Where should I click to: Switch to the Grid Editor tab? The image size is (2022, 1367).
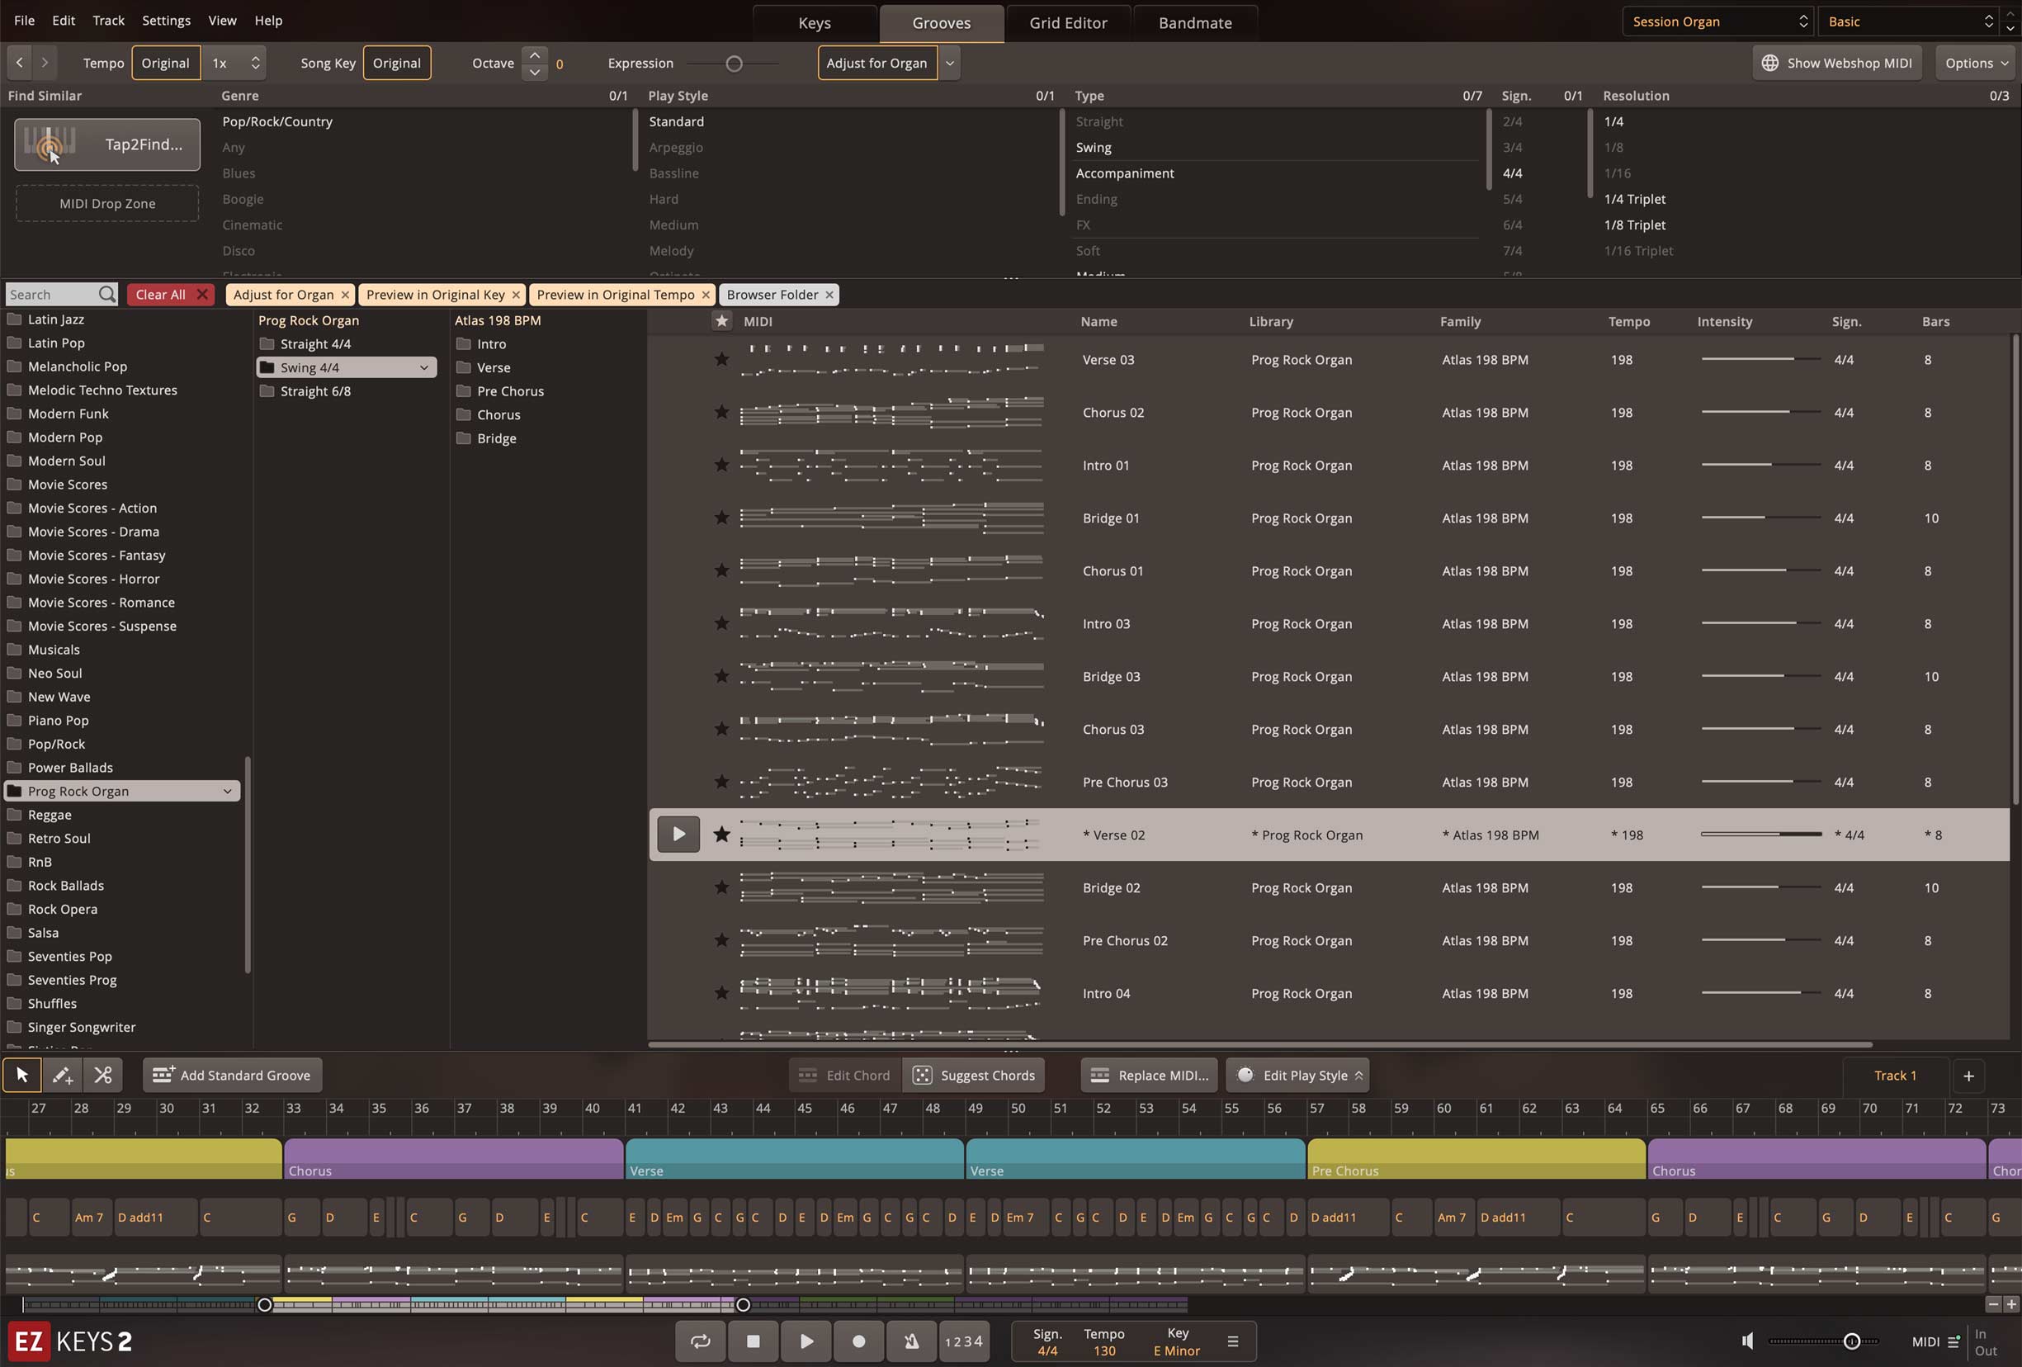click(1068, 22)
